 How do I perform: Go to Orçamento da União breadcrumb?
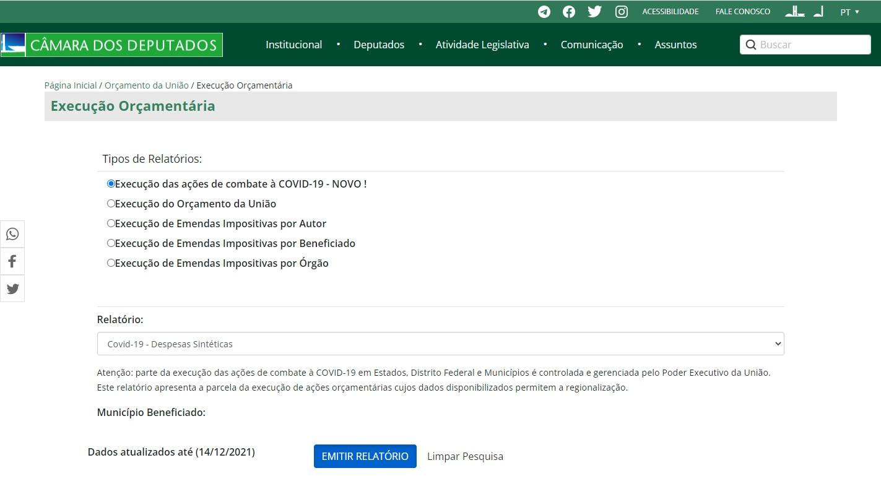(x=147, y=85)
